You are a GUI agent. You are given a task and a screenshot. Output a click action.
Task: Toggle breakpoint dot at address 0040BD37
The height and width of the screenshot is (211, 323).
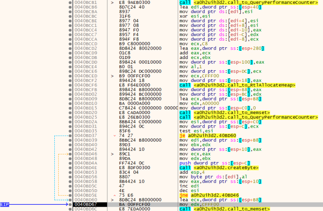tap(70, 135)
